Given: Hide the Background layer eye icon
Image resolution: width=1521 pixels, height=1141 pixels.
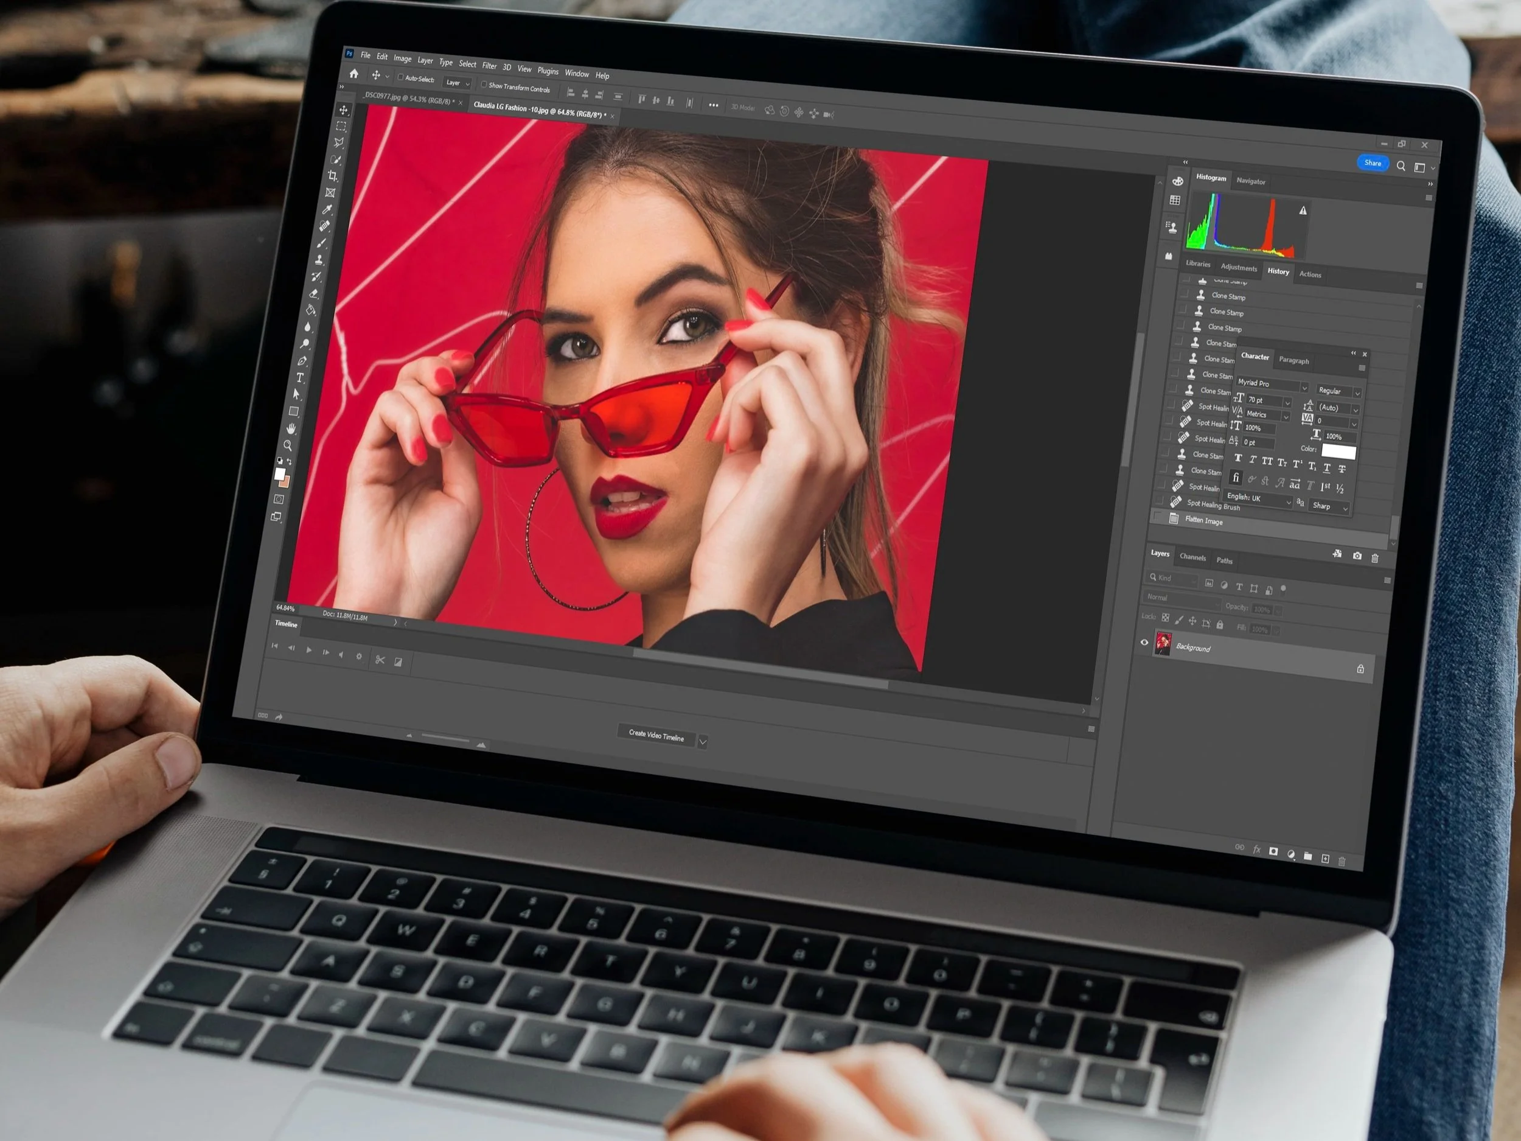Looking at the screenshot, I should [1144, 643].
